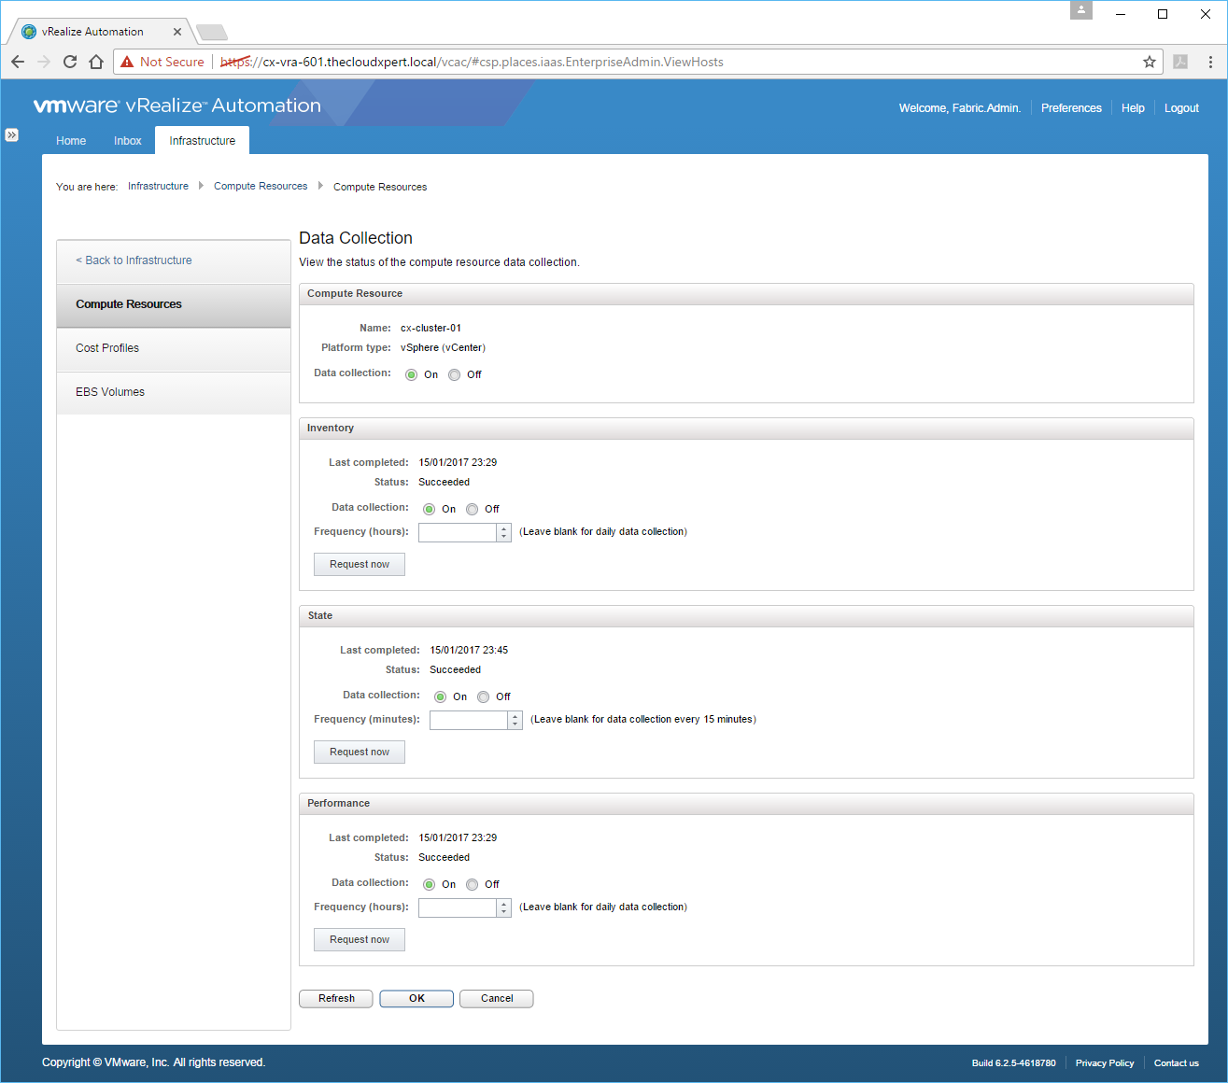Decrease Inventory frequency hours with down arrow
Screen dimensions: 1228x1083
tap(504, 537)
